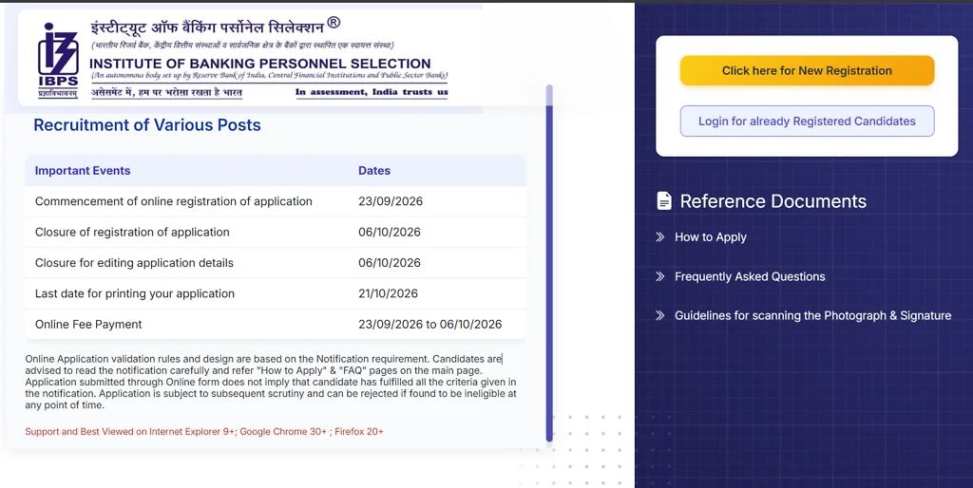
Task: Click the 06/10/2026 date for closure of editing
Action: (389, 263)
